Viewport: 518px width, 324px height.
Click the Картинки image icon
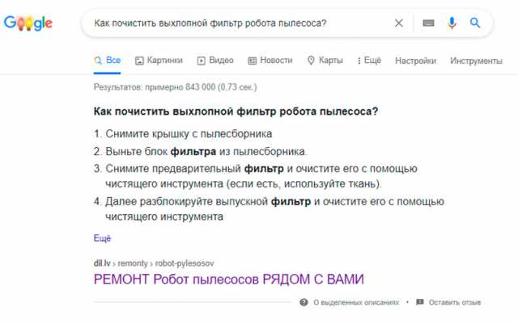point(139,61)
